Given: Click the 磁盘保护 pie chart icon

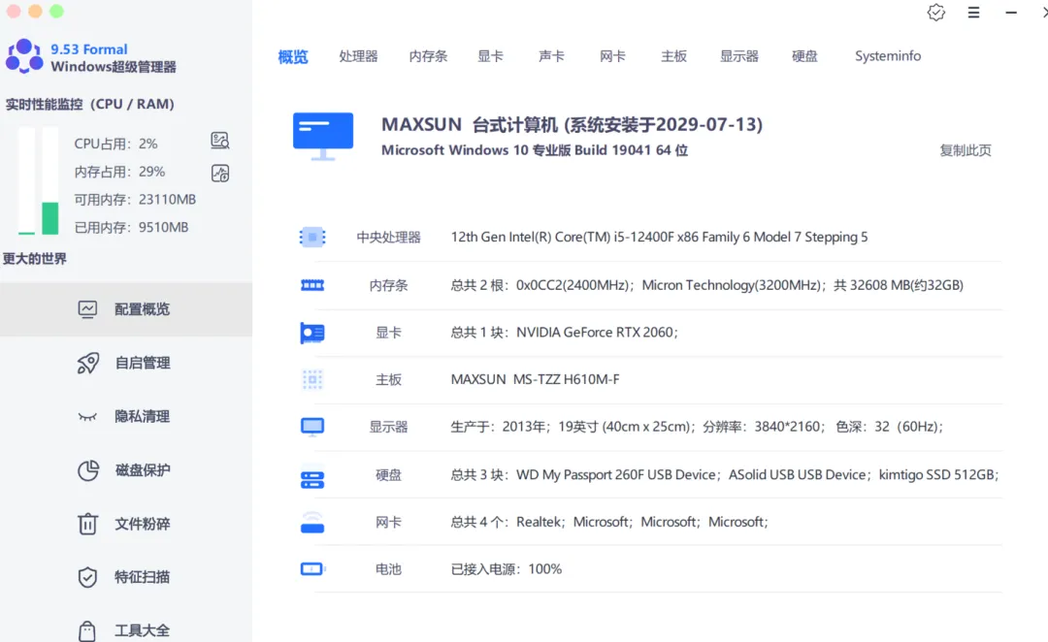Looking at the screenshot, I should click(x=87, y=470).
